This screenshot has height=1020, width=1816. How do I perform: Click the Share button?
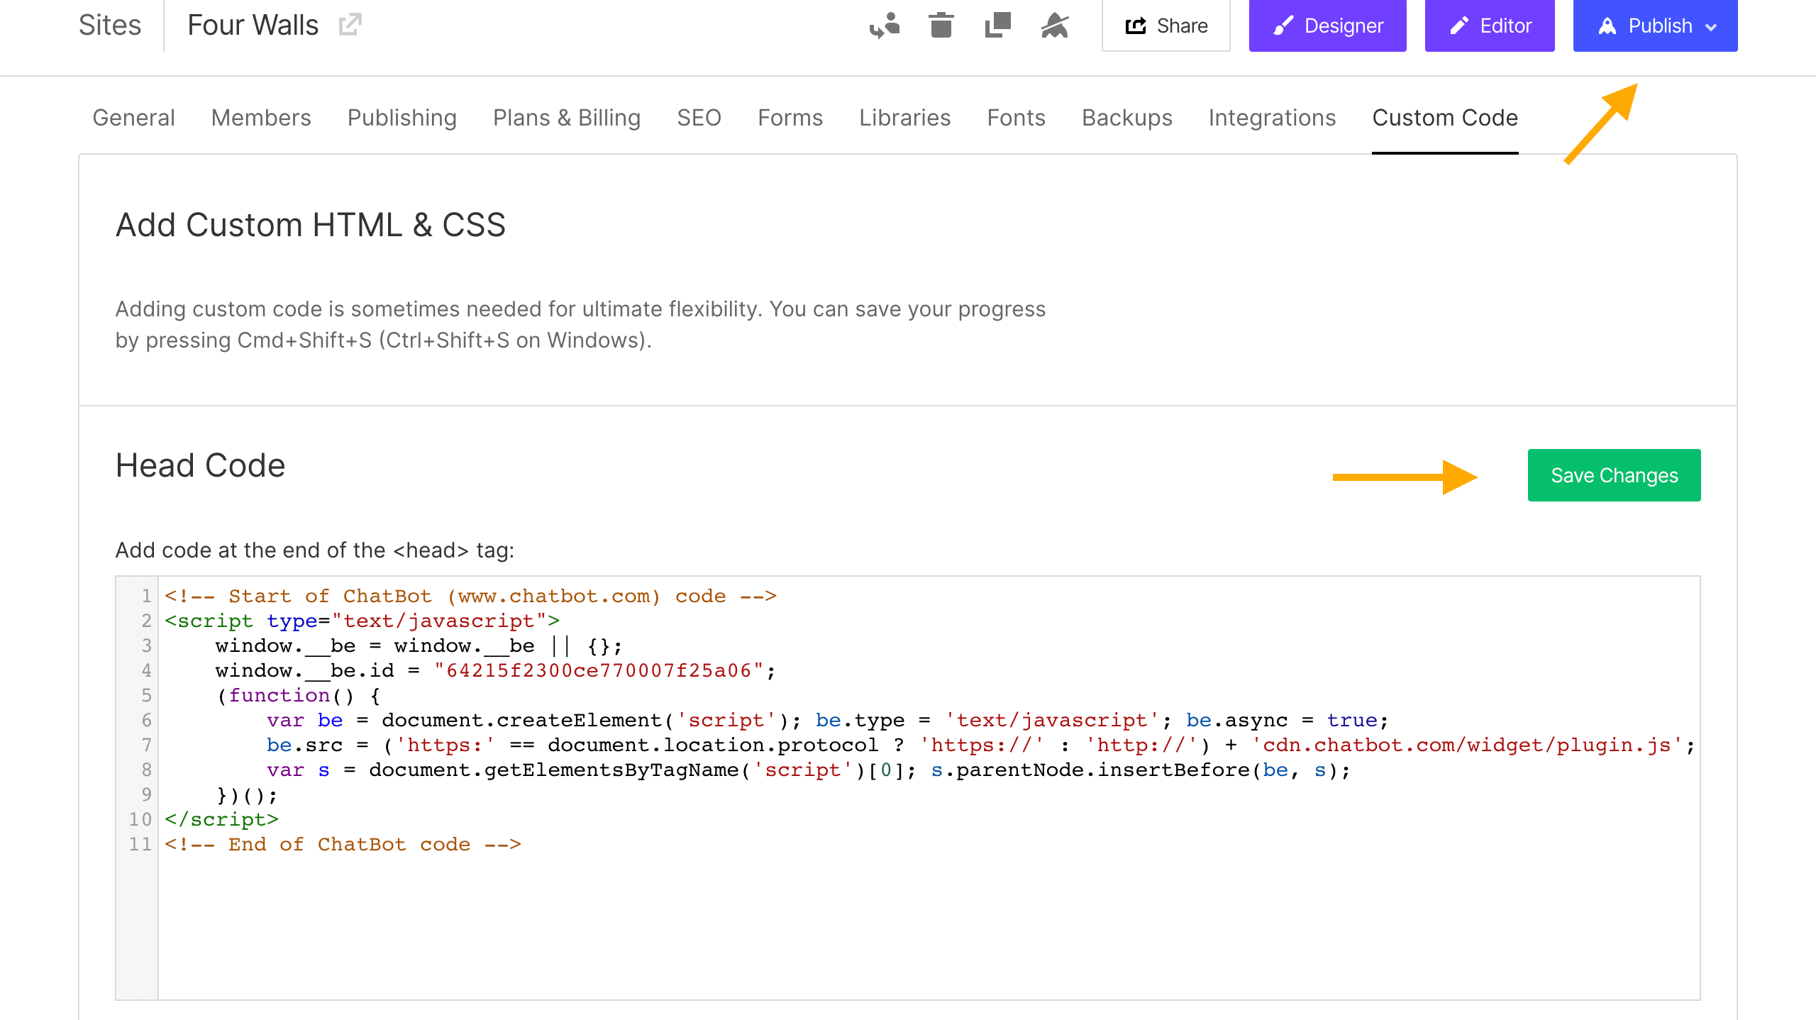coord(1166,26)
